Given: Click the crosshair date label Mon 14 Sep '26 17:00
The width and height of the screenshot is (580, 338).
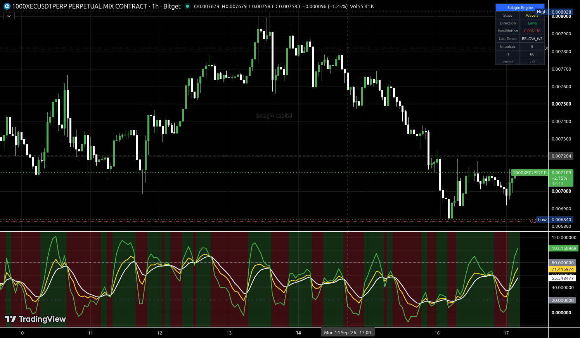Looking at the screenshot, I should (348, 333).
